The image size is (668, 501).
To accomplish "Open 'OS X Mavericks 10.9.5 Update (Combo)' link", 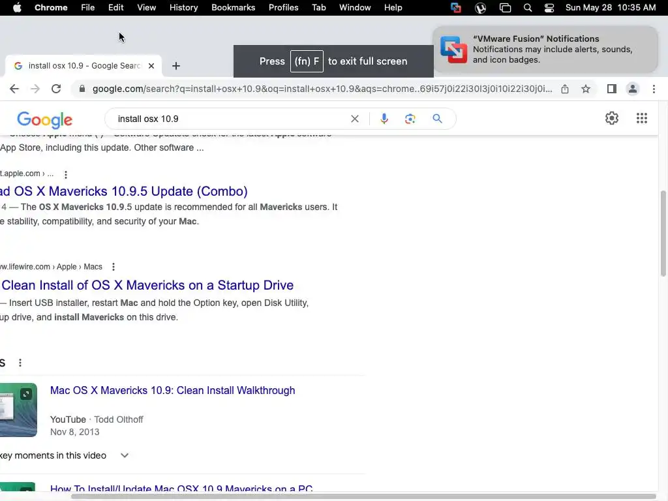I will coord(124,191).
